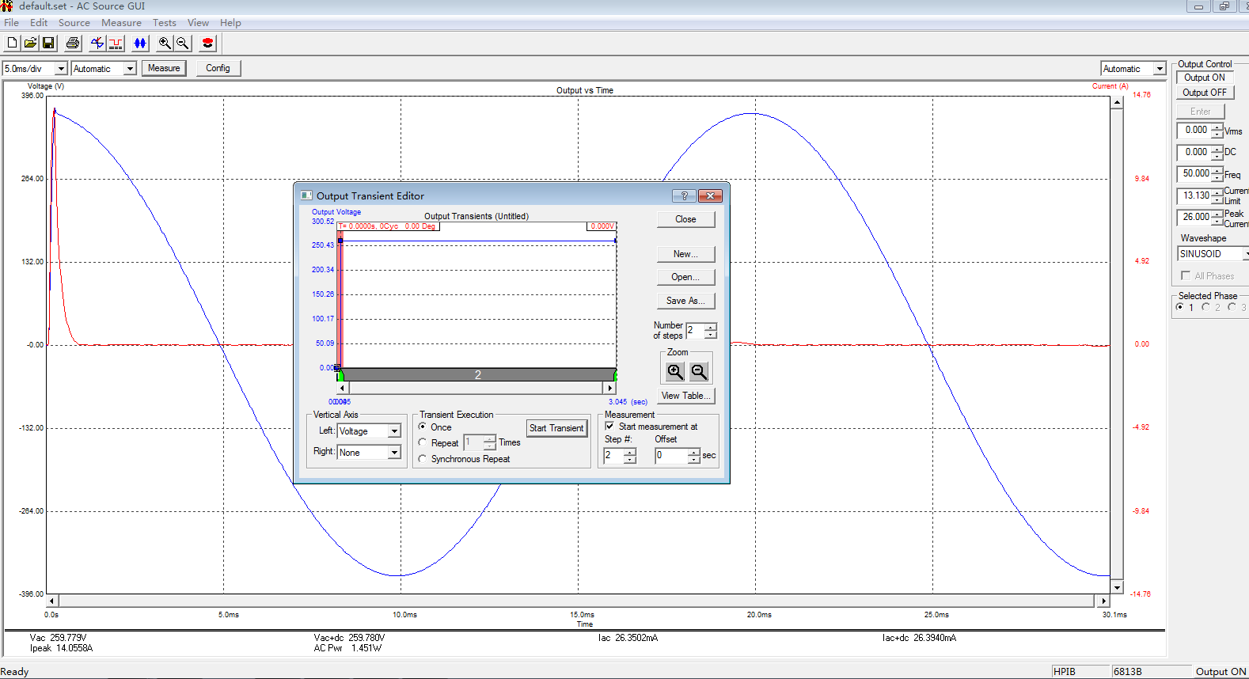
Task: Open the red transient step toolbar icon
Action: tap(116, 43)
